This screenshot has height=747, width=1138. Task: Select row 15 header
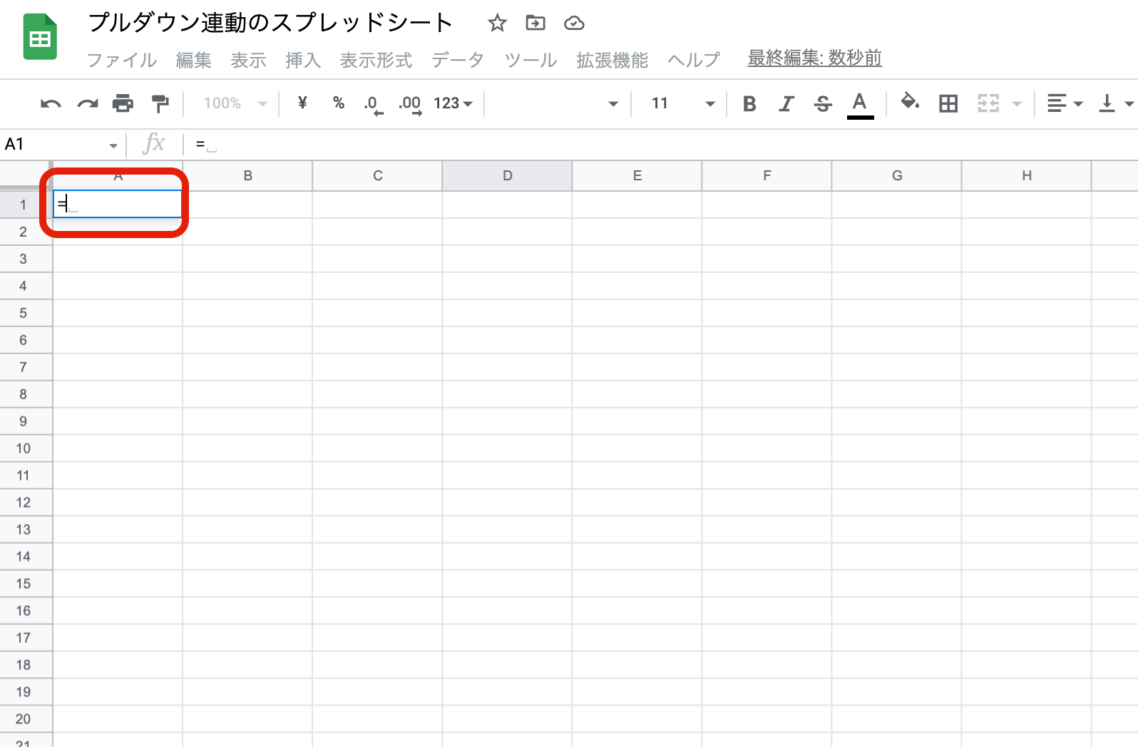click(26, 584)
